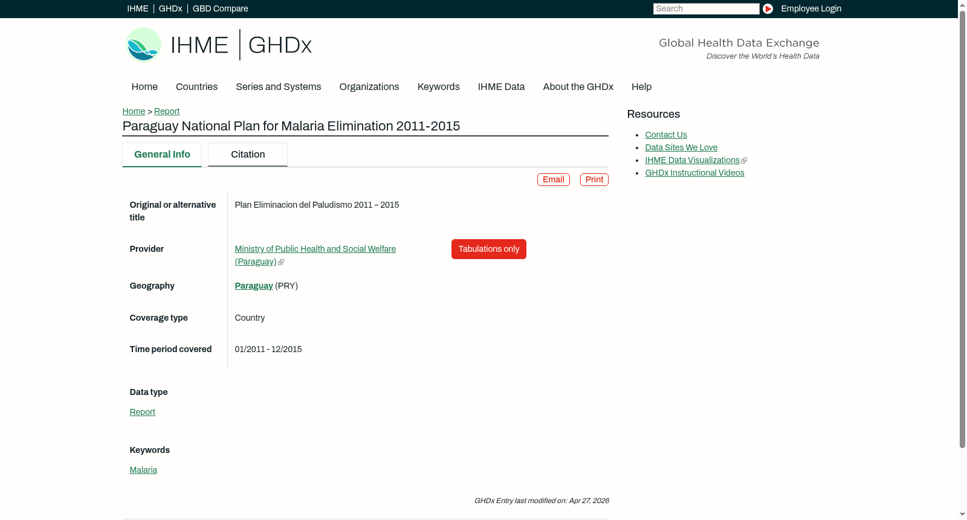Go to Home in main navigation

[144, 87]
